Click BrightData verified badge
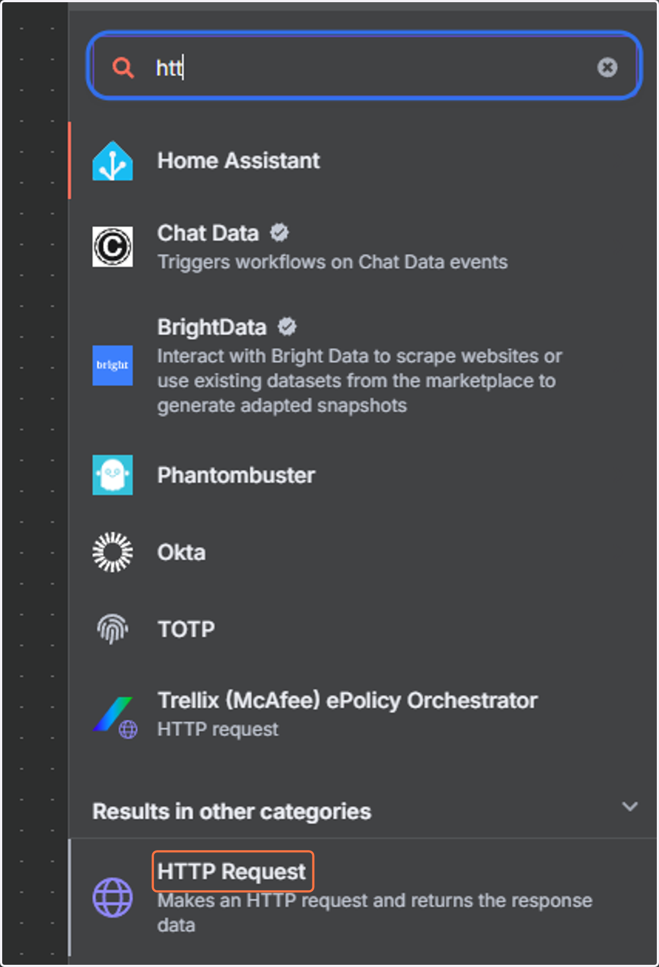This screenshot has width=659, height=967. 287,327
